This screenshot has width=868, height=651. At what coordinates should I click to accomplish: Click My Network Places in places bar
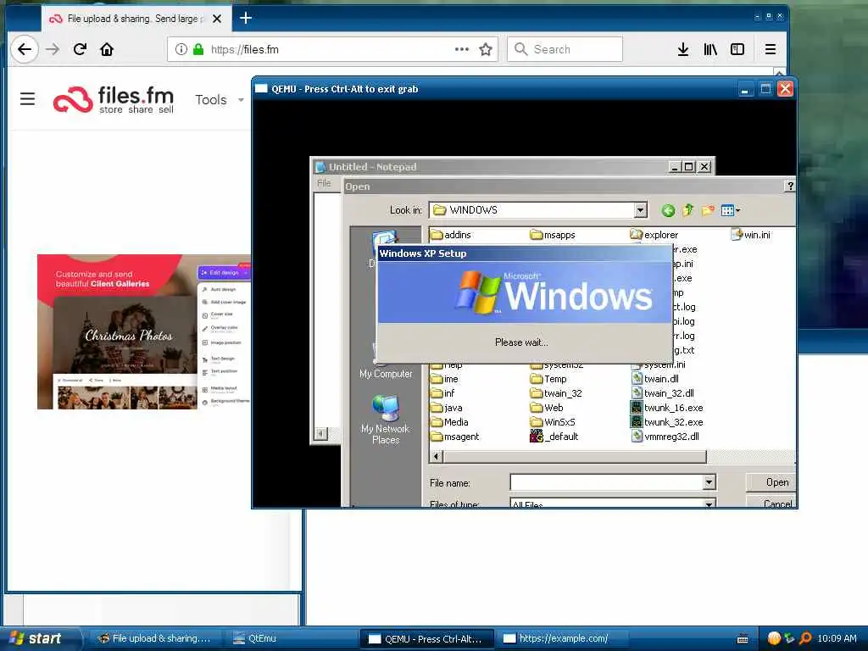[x=386, y=420]
